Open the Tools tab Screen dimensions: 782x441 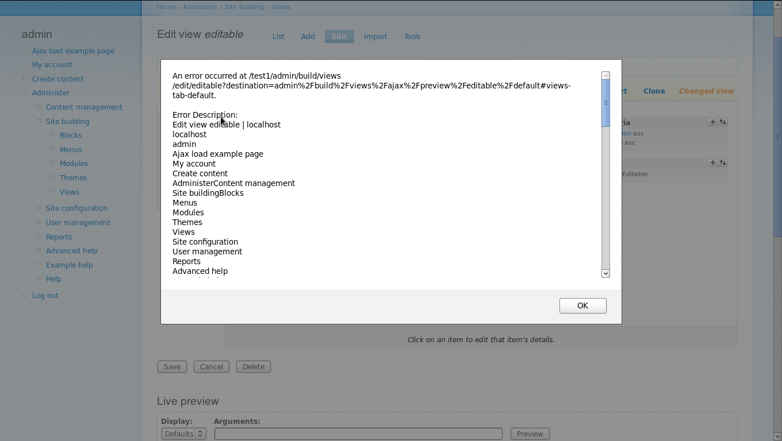[x=412, y=36]
